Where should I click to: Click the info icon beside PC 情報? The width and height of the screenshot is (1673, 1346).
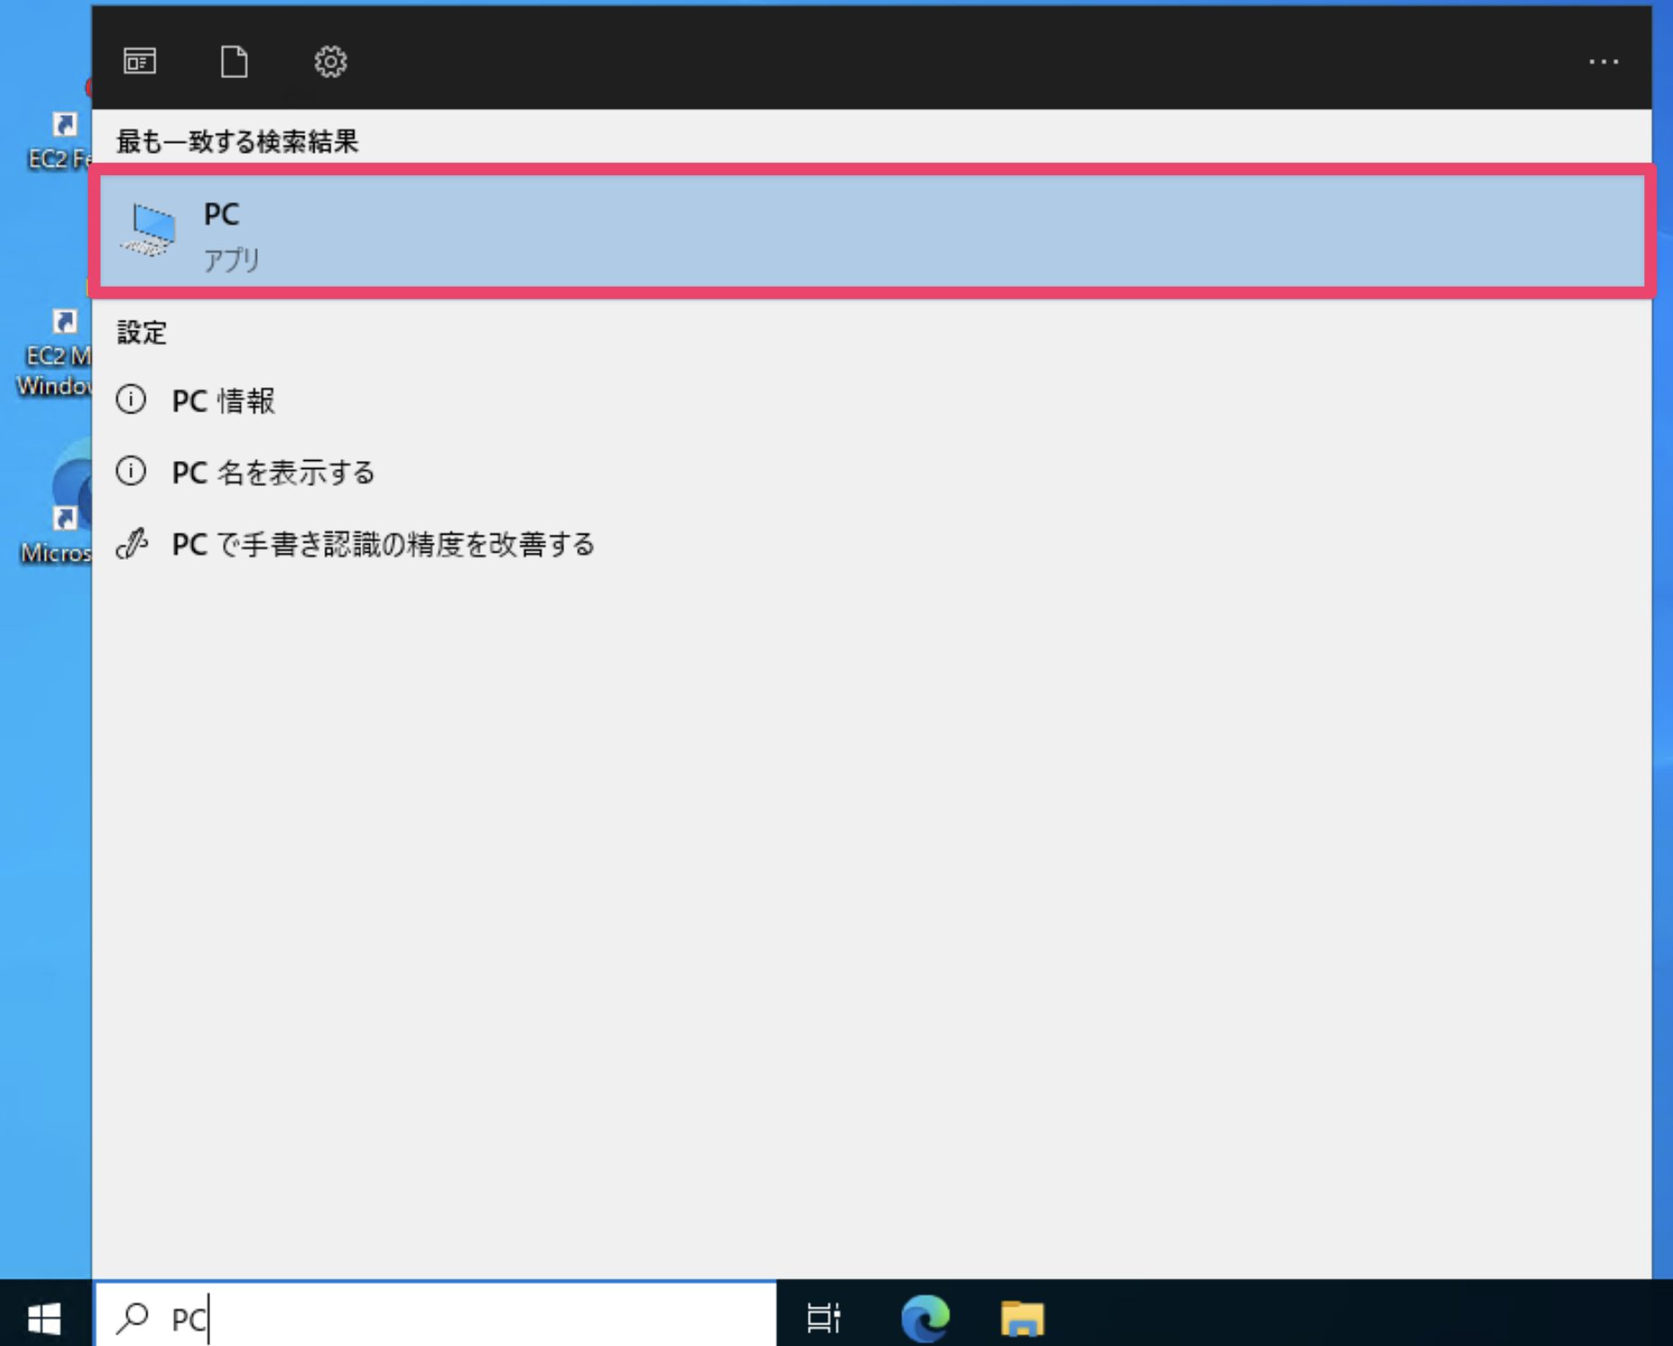[x=131, y=399]
